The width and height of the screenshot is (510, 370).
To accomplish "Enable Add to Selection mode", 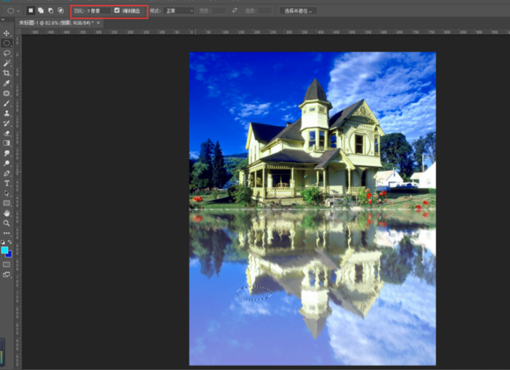I will pyautogui.click(x=40, y=11).
